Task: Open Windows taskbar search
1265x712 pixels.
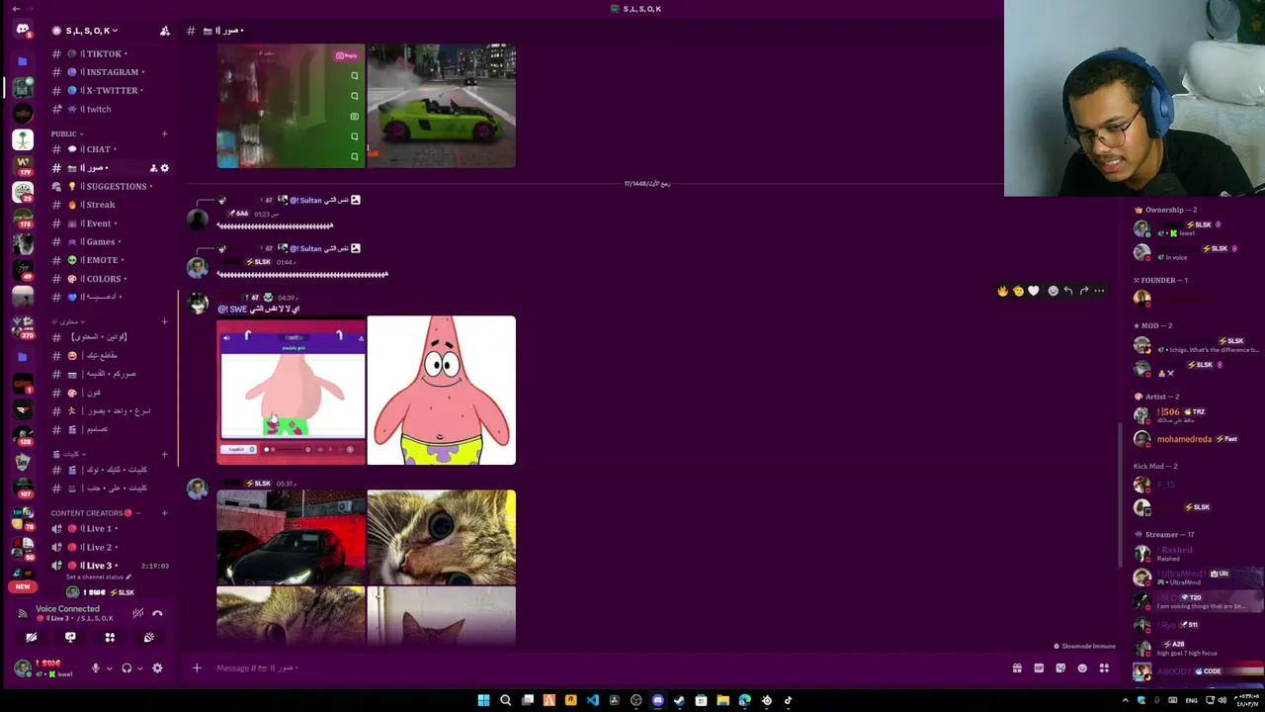Action: [x=505, y=700]
